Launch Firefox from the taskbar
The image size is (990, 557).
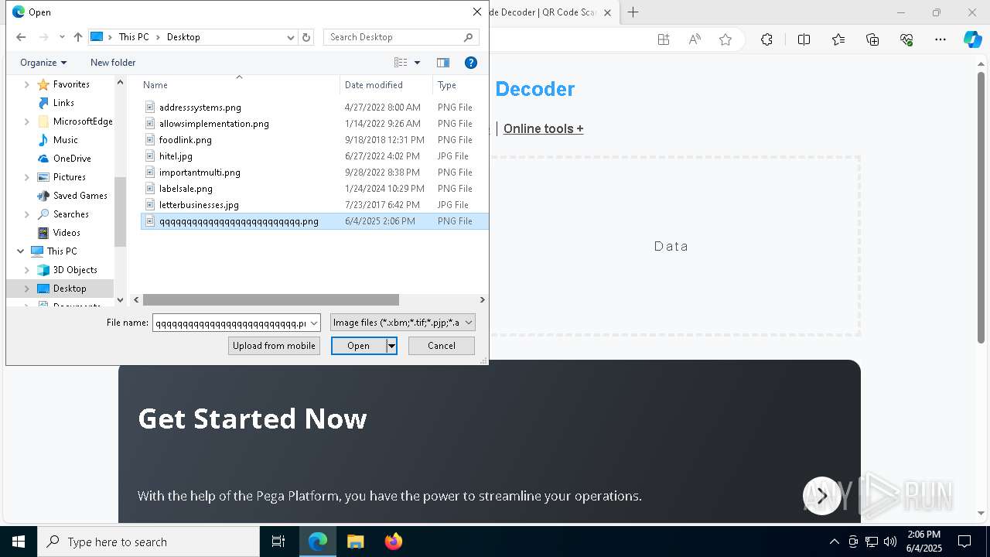[393, 542]
